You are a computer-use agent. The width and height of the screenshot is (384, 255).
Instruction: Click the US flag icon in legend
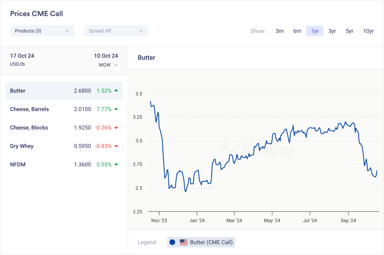click(184, 242)
